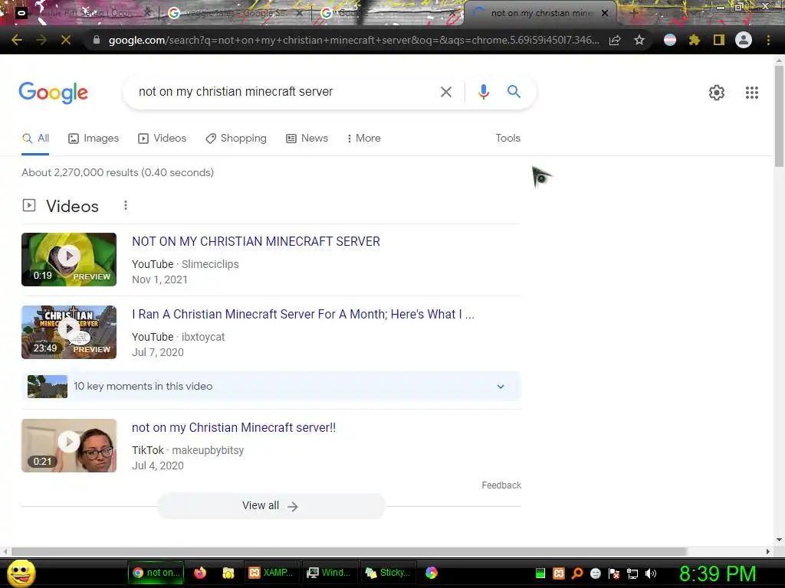
Task: Open the TikTok Christian Minecraft server!! link
Action: (234, 427)
